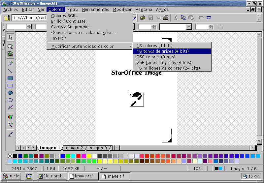
Task: Pick the line drawing tool
Action: [x=10, y=71]
